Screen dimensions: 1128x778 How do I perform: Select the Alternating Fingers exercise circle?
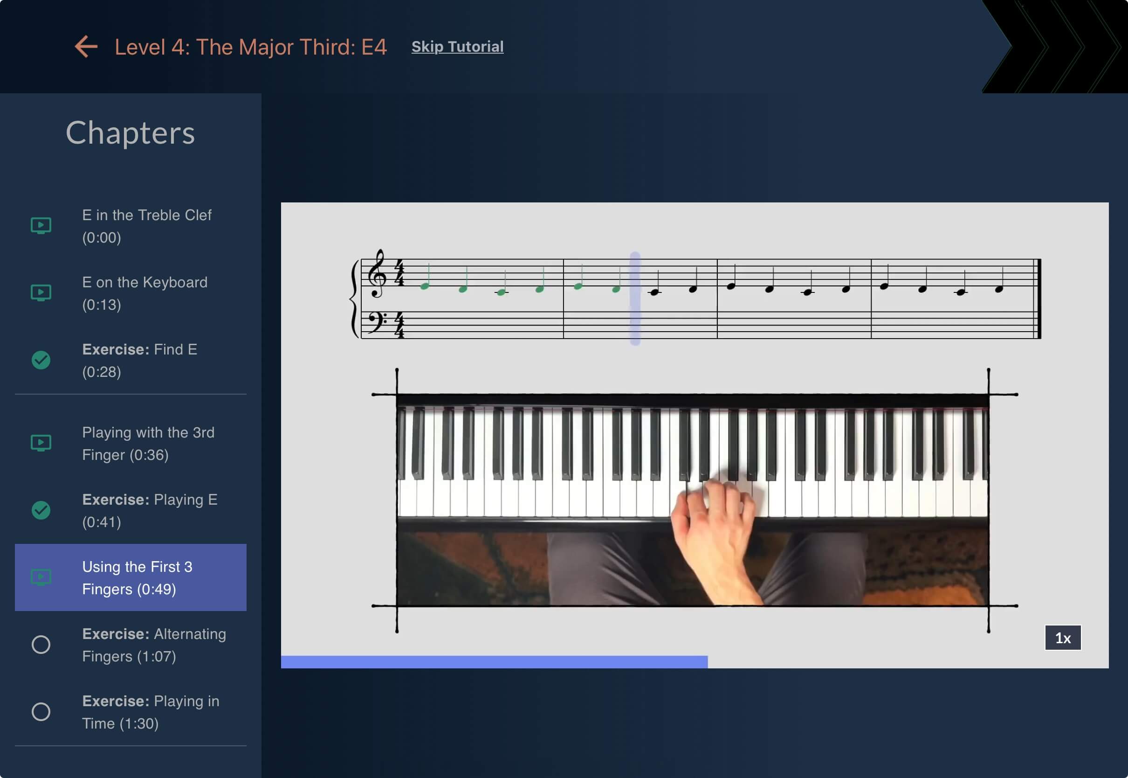click(x=41, y=645)
